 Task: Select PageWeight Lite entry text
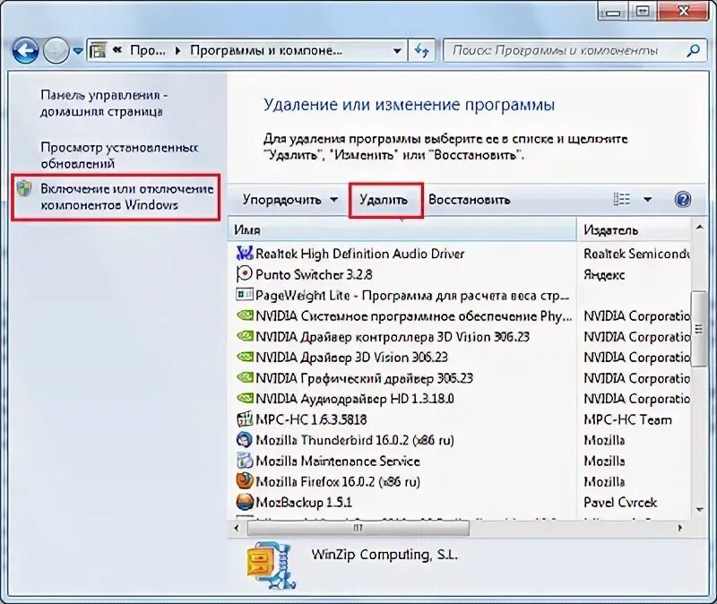(412, 296)
